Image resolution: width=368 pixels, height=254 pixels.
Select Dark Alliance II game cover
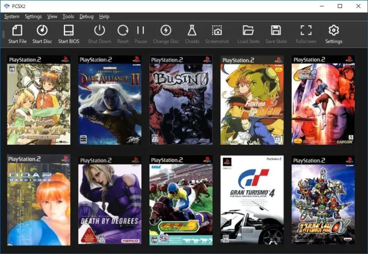110,100
